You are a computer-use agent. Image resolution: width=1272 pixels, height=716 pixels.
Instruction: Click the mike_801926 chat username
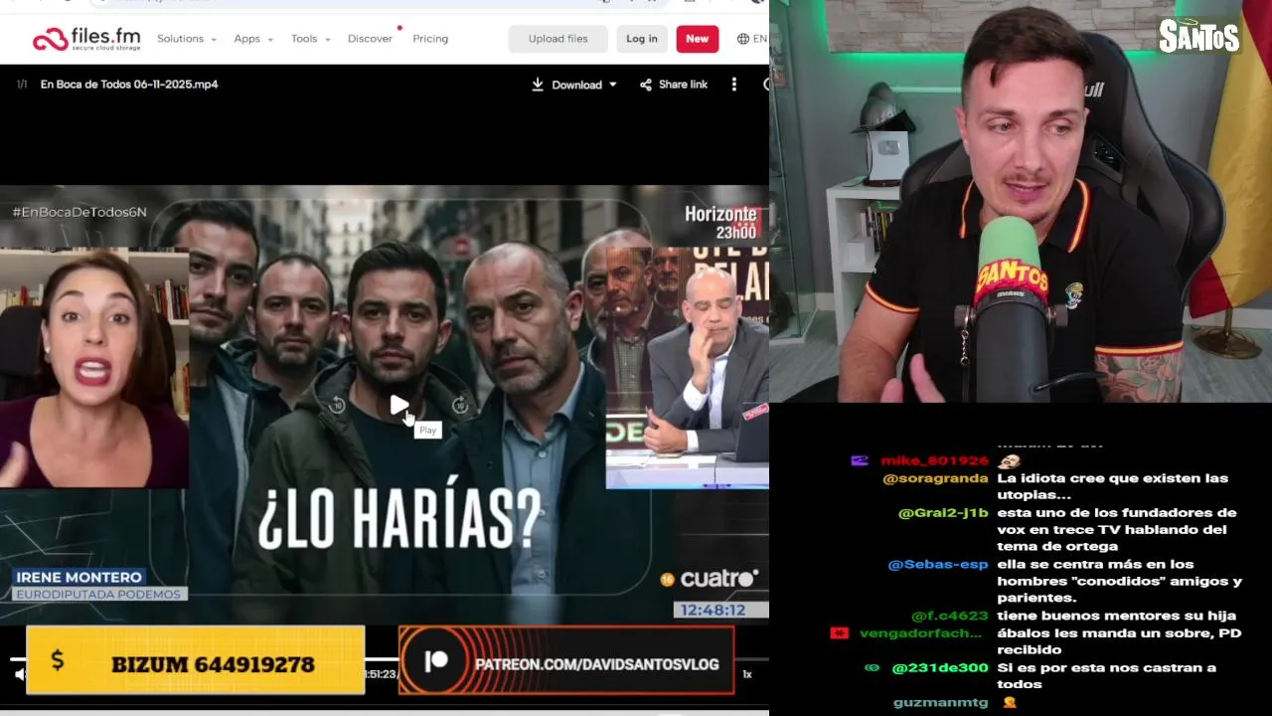pos(934,460)
